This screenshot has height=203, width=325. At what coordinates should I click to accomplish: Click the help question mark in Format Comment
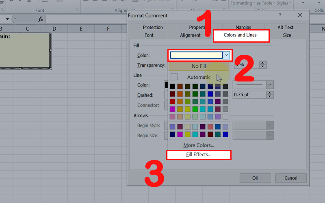click(x=280, y=15)
